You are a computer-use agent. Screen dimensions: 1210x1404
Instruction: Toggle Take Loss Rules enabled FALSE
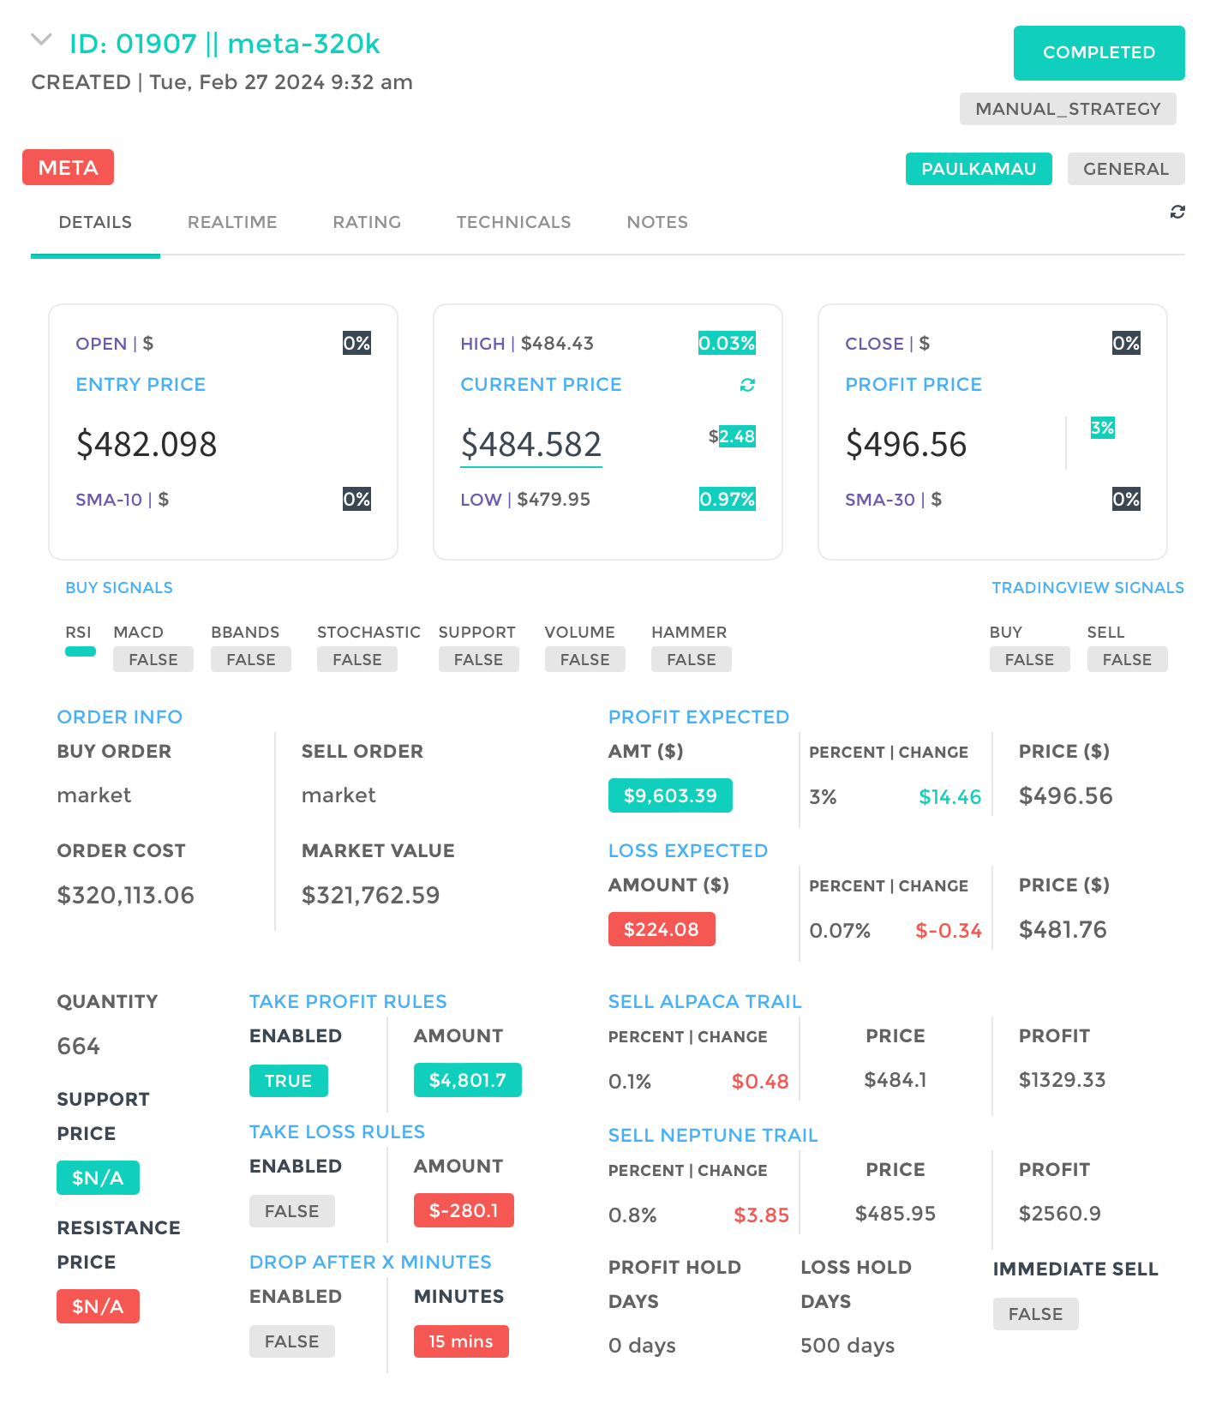pos(291,1211)
